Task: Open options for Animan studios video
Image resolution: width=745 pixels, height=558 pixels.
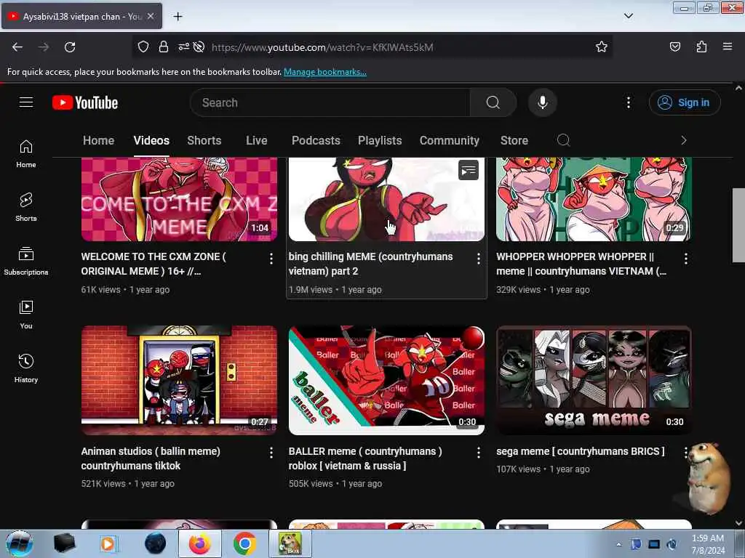Action: coord(271,453)
